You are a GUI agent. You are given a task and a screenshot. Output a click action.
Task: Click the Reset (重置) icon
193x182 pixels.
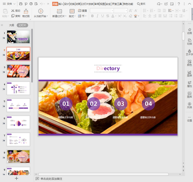point(80,11)
